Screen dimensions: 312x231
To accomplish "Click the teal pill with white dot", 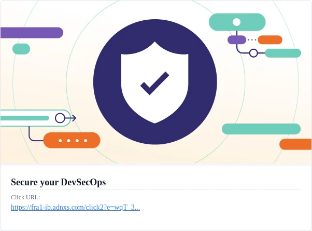I will click(237, 22).
